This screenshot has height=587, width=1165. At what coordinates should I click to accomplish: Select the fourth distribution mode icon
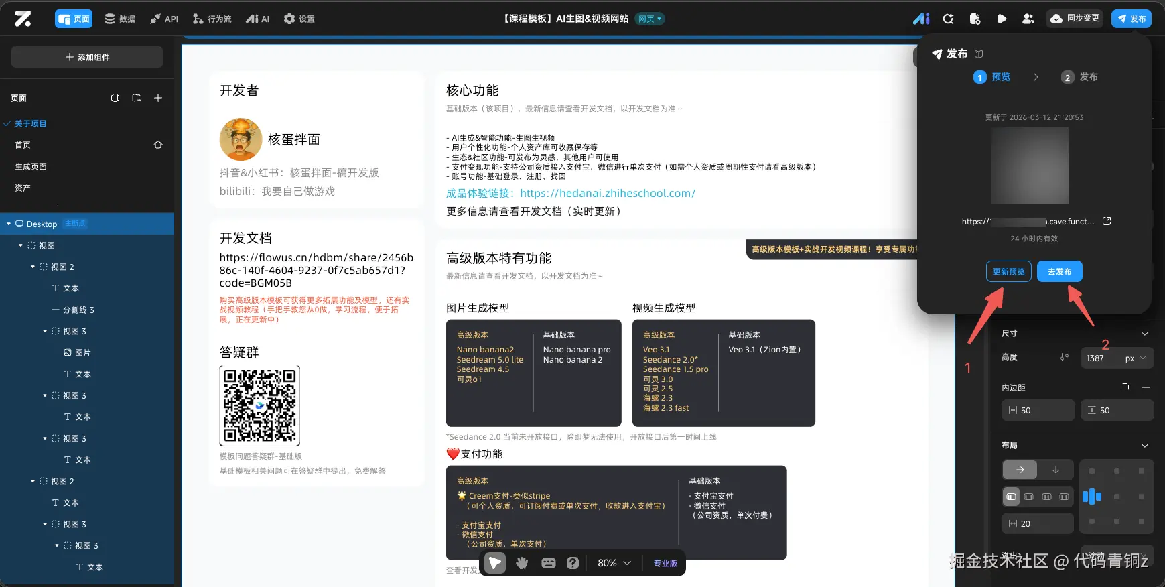pyautogui.click(x=1064, y=497)
